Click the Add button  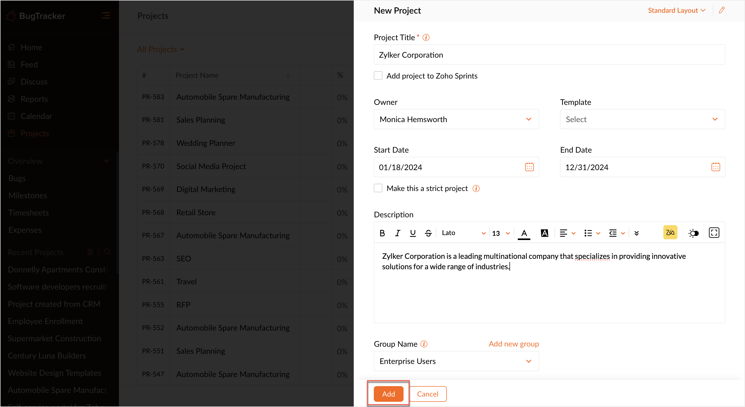(x=388, y=394)
